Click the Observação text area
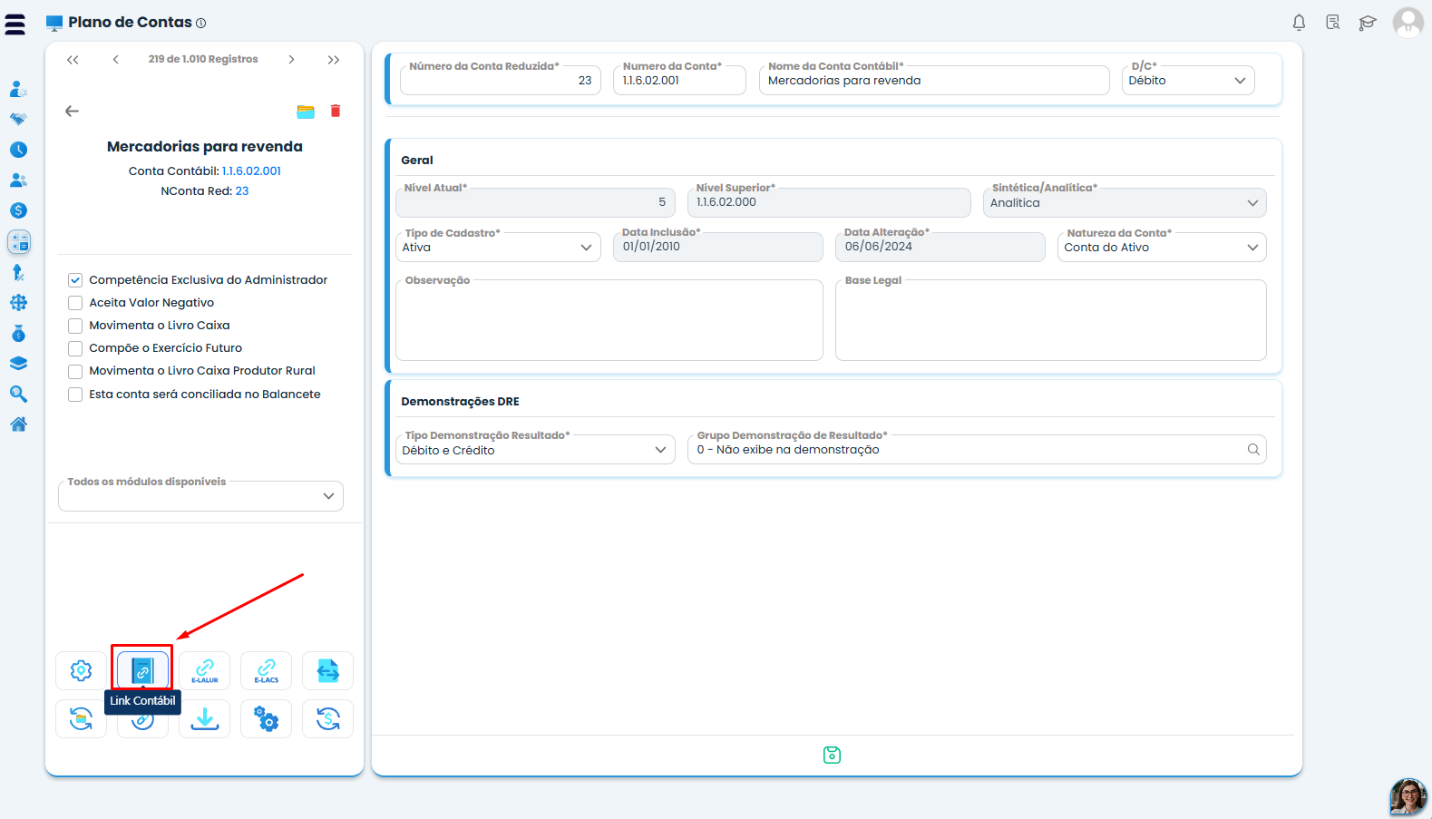Screen dimensions: 1432x819 [x=609, y=320]
